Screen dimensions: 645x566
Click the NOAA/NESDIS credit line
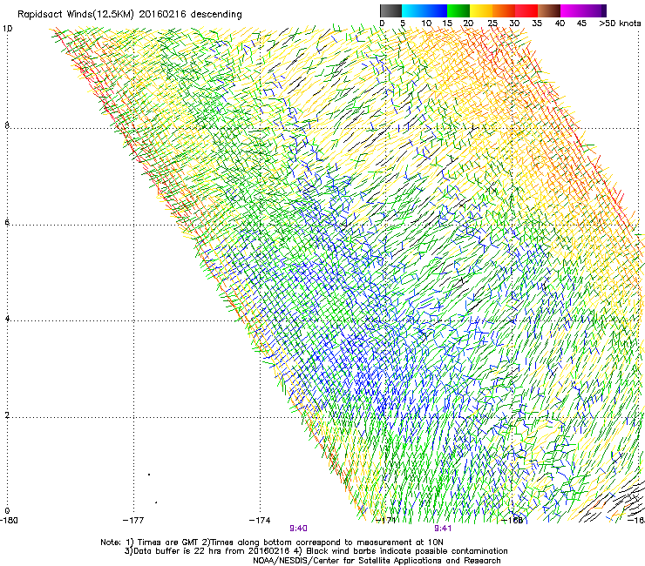(x=377, y=561)
